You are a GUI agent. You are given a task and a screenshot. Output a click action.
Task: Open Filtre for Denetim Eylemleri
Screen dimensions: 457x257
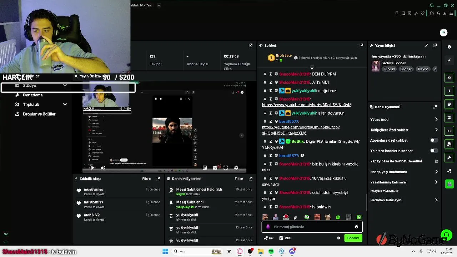tap(239, 178)
